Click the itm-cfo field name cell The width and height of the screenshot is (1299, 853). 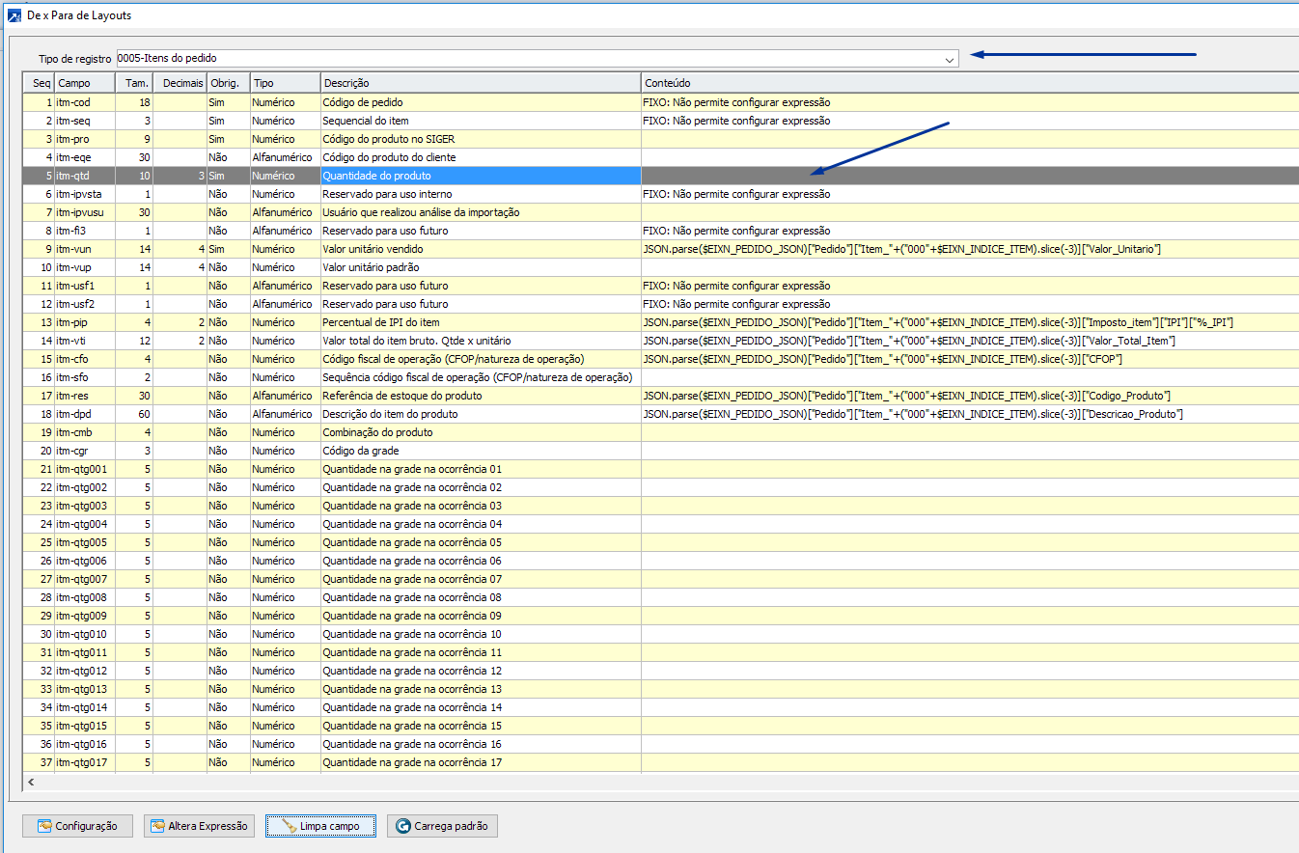click(84, 359)
